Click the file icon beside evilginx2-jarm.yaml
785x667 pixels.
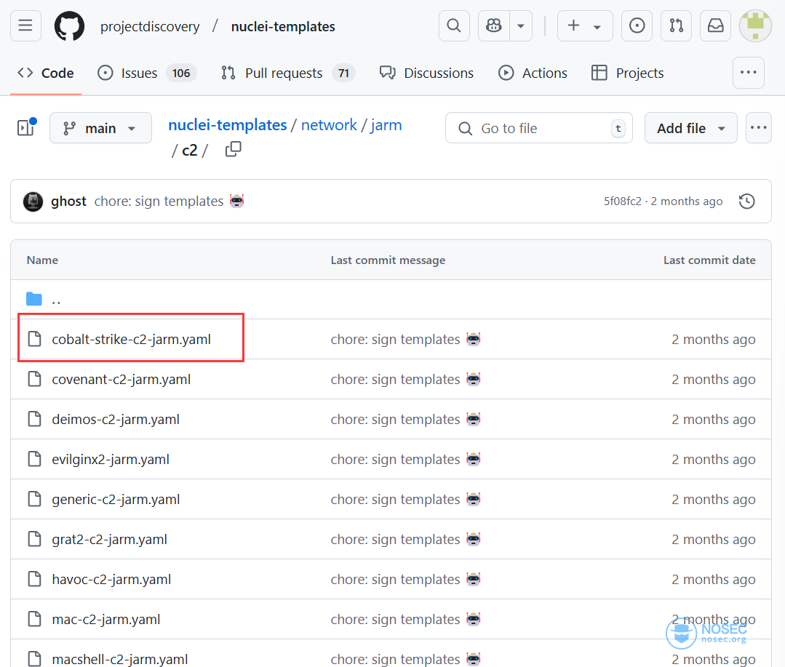point(34,459)
